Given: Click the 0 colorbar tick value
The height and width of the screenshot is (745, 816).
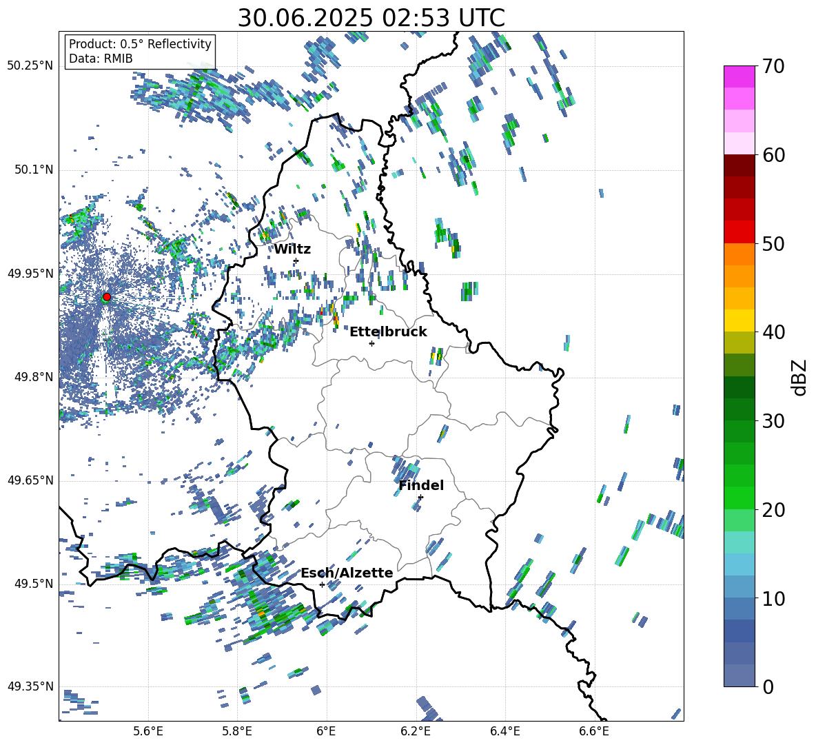Looking at the screenshot, I should (768, 686).
